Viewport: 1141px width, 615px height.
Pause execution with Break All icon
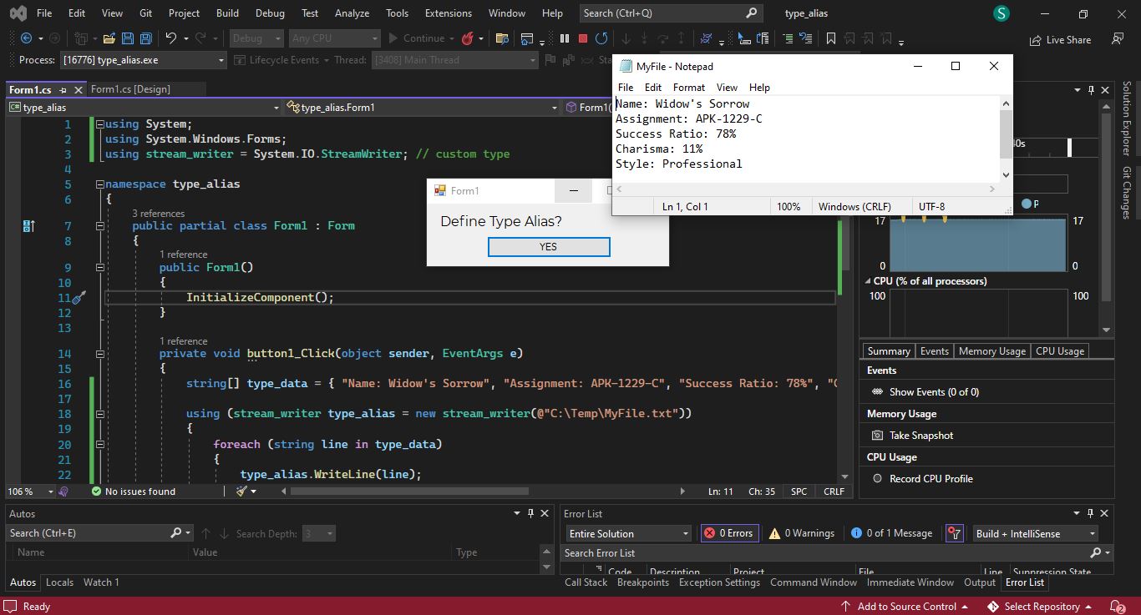pyautogui.click(x=565, y=38)
